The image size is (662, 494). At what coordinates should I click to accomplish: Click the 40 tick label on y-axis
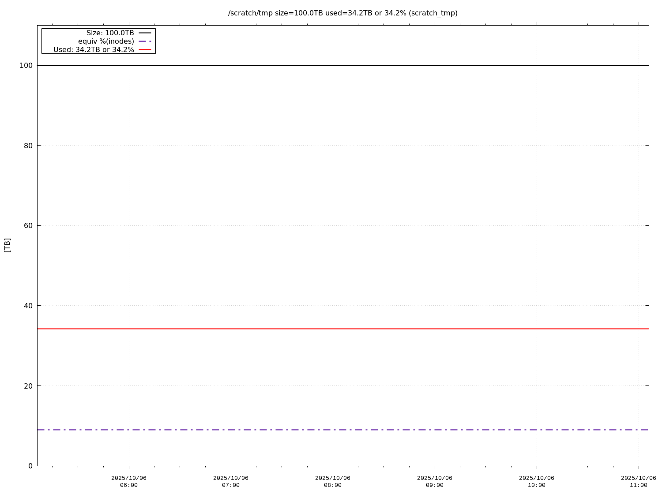28,306
